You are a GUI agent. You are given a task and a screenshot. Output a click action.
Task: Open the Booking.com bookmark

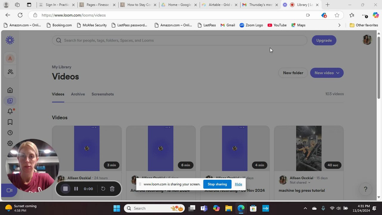pyautogui.click(x=59, y=25)
